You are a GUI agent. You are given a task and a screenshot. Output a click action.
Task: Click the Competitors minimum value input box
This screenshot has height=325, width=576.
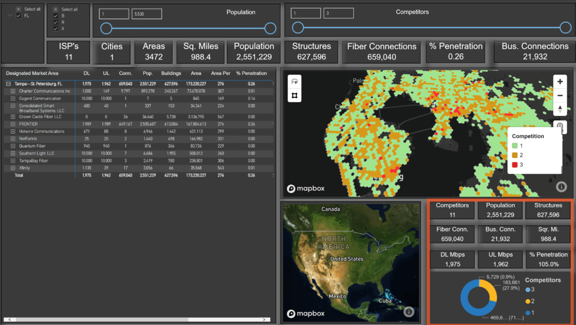(307, 13)
